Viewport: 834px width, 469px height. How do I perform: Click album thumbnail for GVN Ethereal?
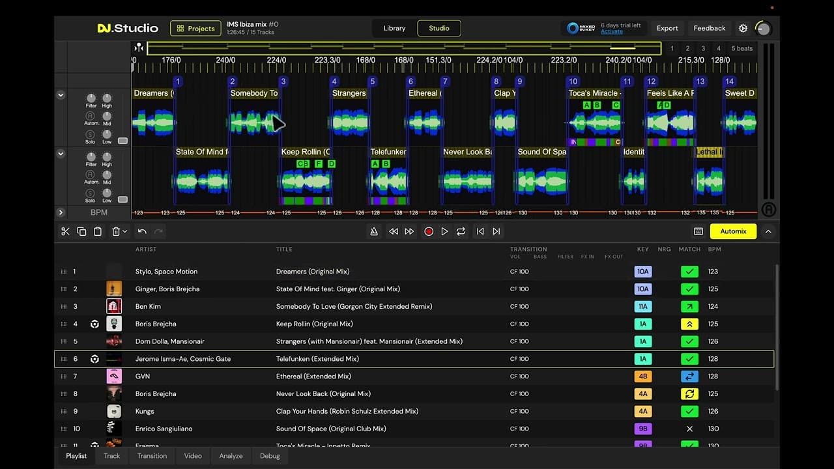[114, 377]
